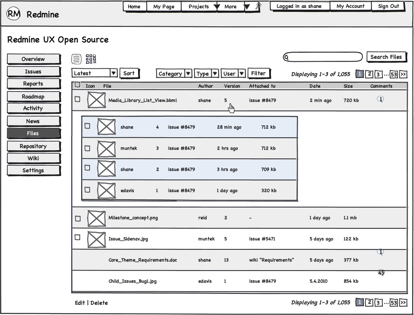Viewport: 414px width, 315px height.
Task: Open the More dropdown arrow
Action: click(x=247, y=6)
